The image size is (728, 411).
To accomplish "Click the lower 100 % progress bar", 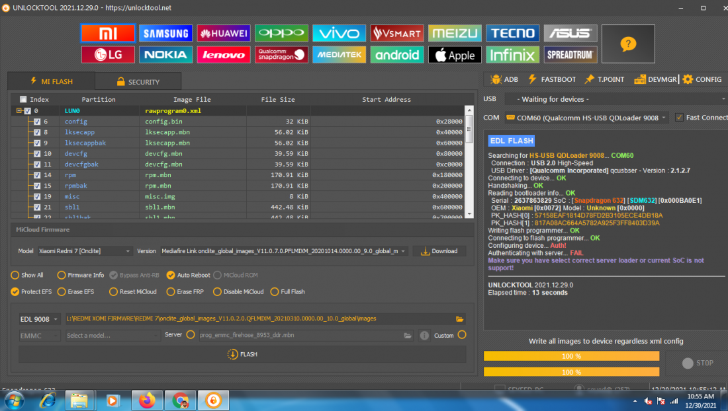I will click(572, 371).
